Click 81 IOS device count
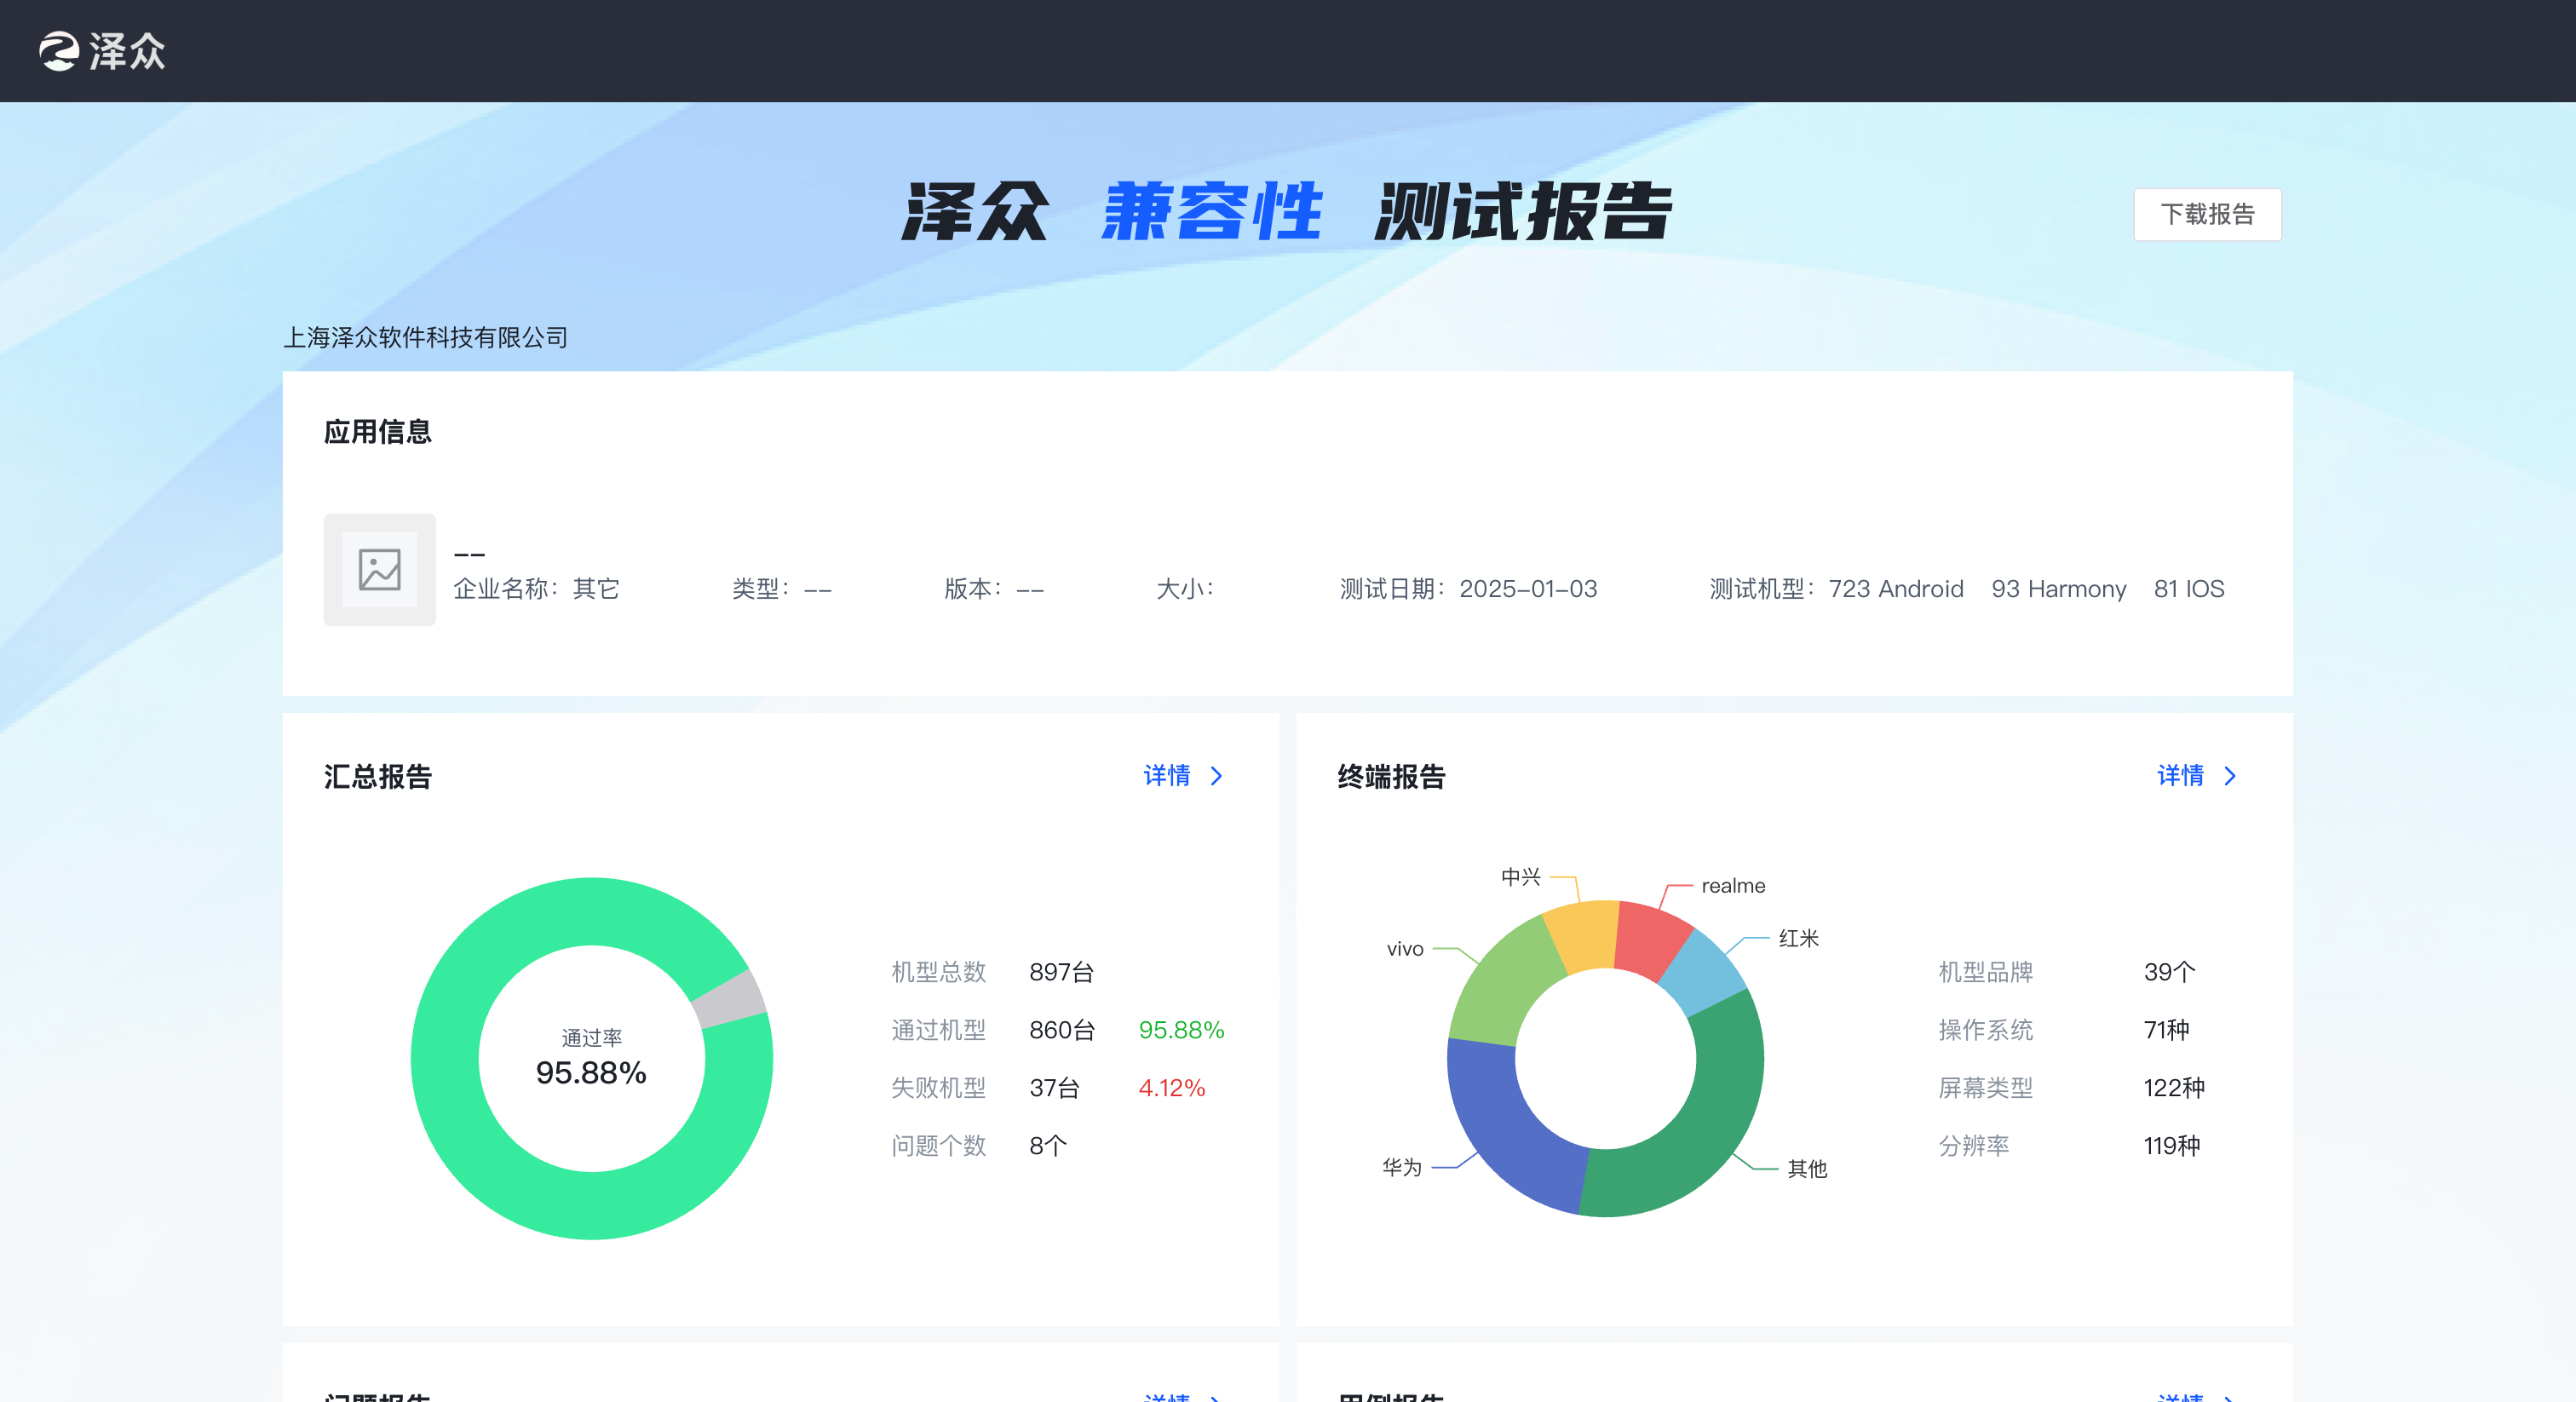Viewport: 2576px width, 1402px height. (x=2189, y=588)
